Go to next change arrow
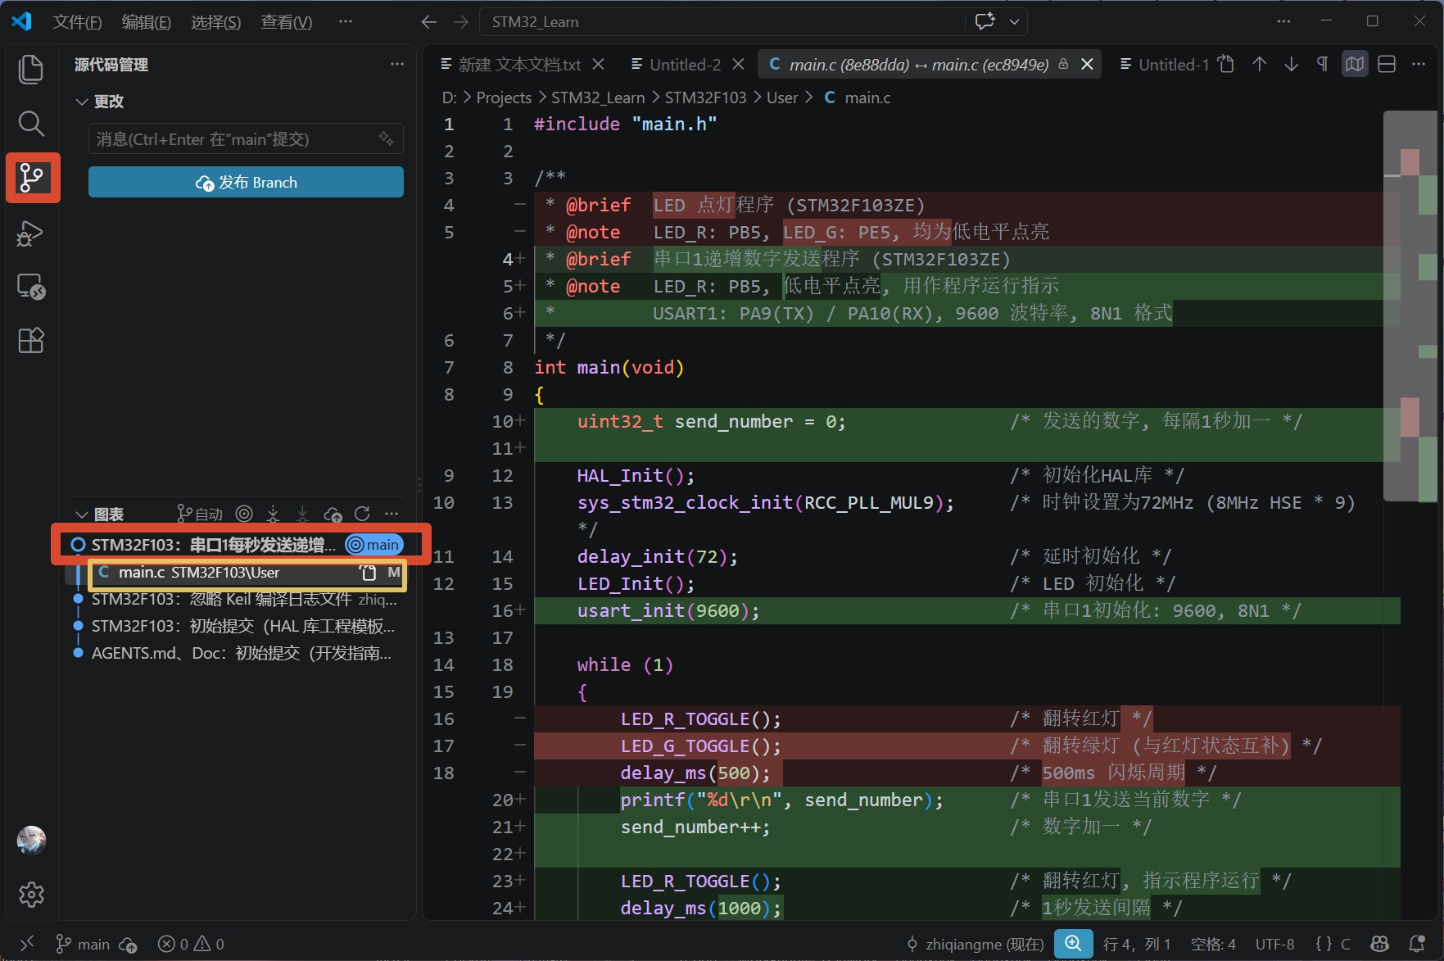The width and height of the screenshot is (1444, 961). [x=1292, y=64]
